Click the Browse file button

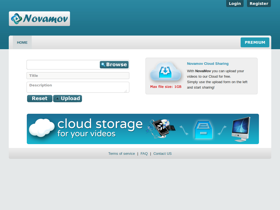[x=114, y=65]
